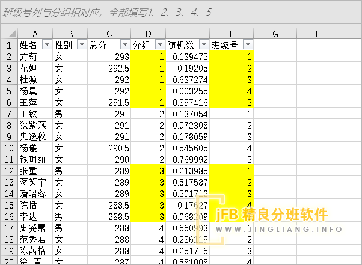Click the name cell 陈茜格
This screenshot has width=362, height=265.
click(x=35, y=251)
